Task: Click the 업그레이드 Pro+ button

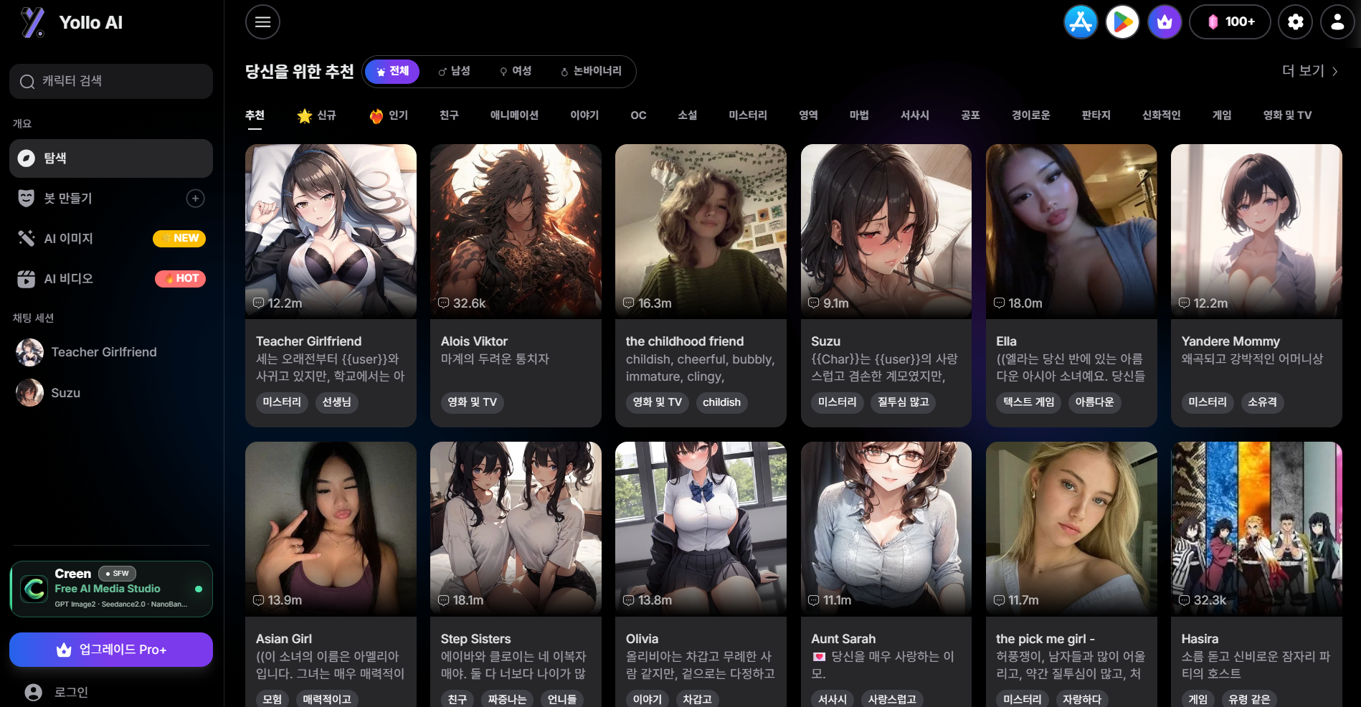Action: (x=111, y=650)
